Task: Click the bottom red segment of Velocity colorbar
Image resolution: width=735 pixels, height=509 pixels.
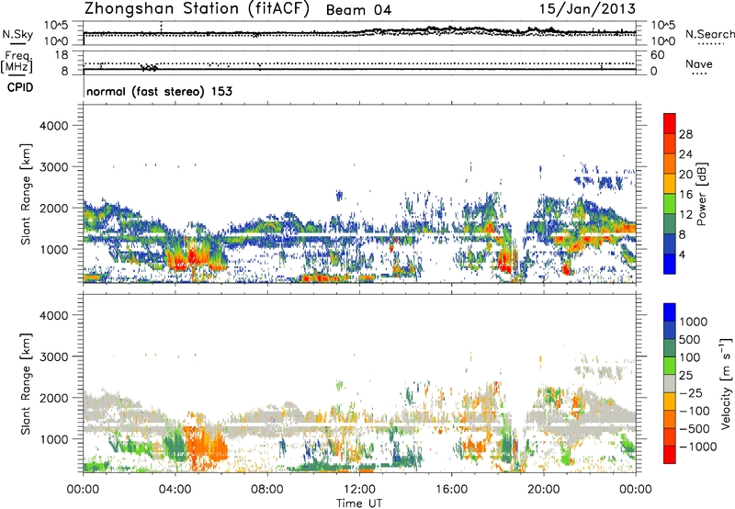Action: 670,455
